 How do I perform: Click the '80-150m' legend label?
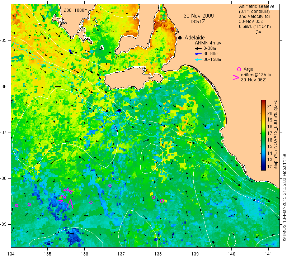tap(212, 59)
